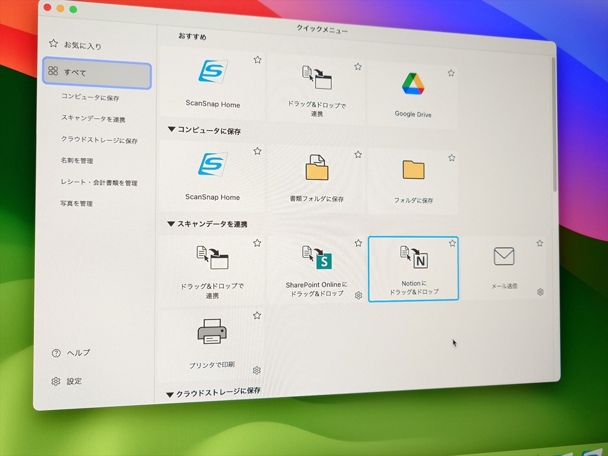
Task: Open settings gear on SharePoint Online tile
Action: pos(358,295)
